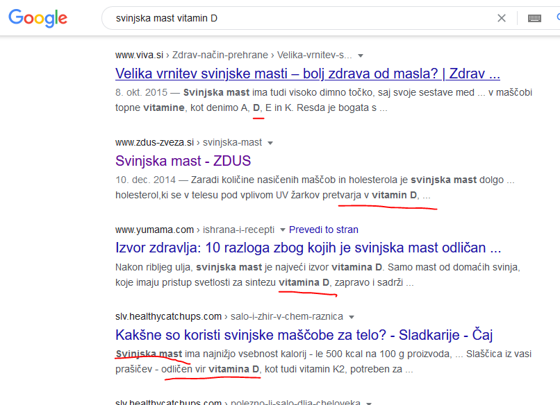Open 'Izvor zdravlja: 10 razloga' result
Image resolution: width=560 pixels, height=405 pixels.
pos(308,248)
